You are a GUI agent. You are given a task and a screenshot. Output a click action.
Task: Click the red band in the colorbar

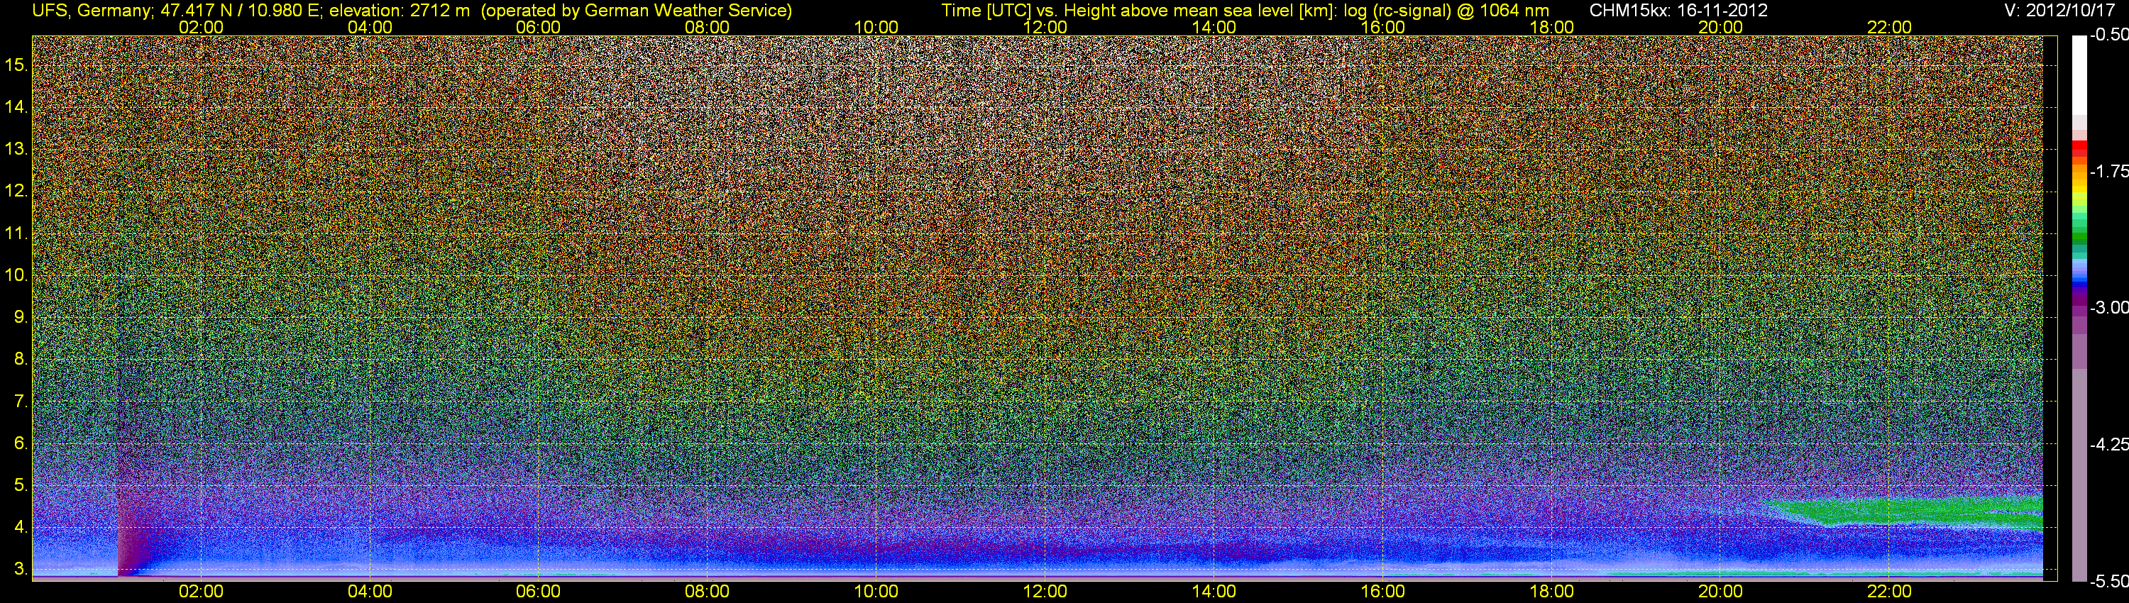tap(2079, 150)
